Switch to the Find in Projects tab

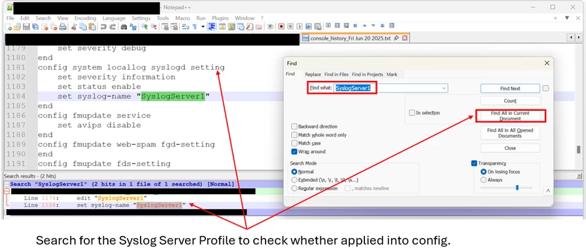click(x=368, y=74)
